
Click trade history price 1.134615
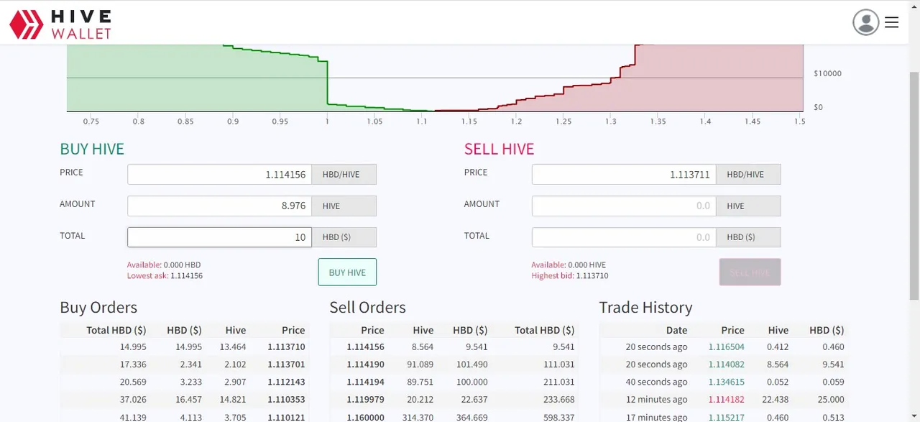pyautogui.click(x=726, y=382)
